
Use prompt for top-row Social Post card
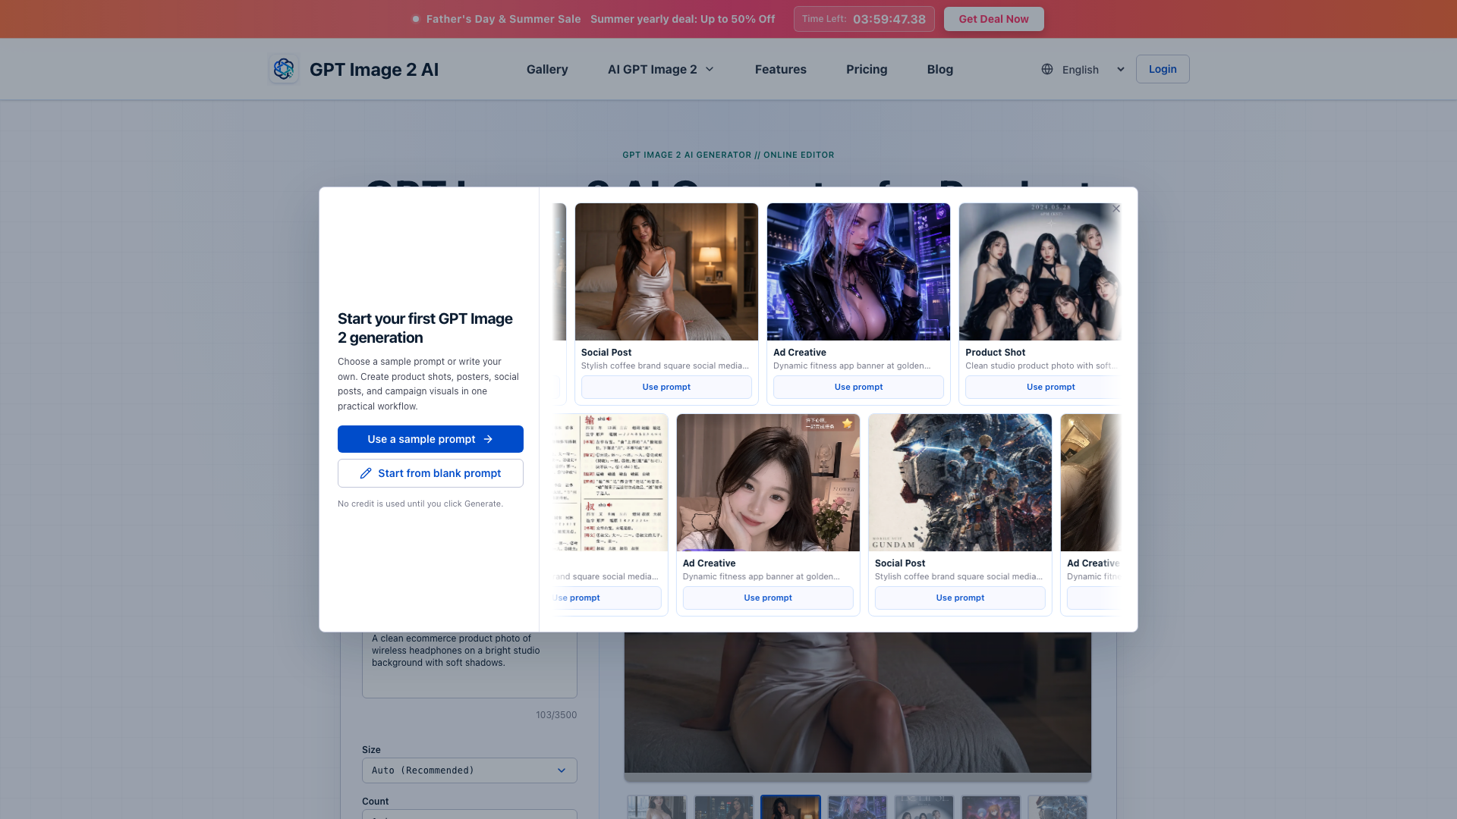(666, 387)
